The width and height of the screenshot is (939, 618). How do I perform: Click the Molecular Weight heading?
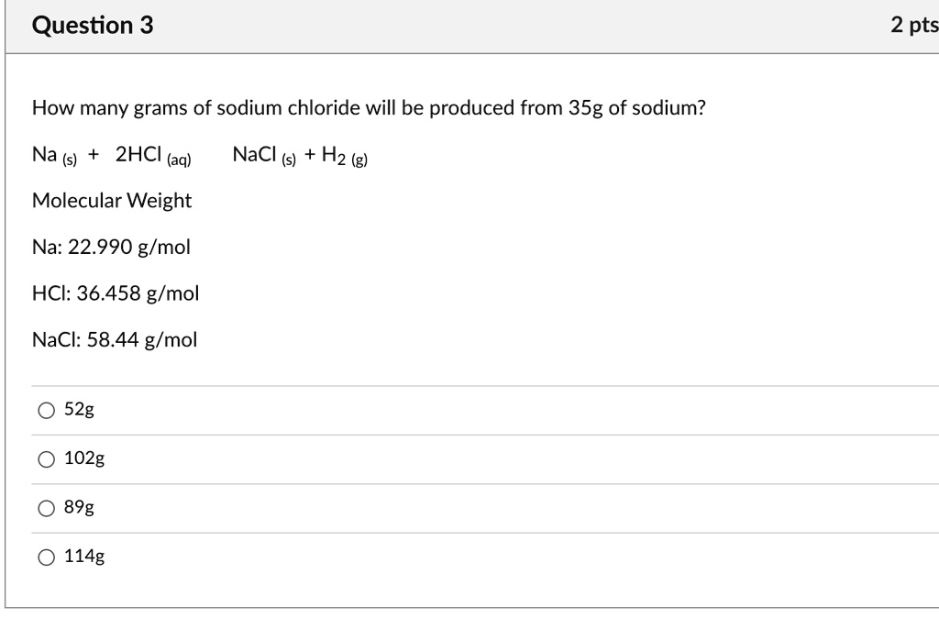coord(111,201)
